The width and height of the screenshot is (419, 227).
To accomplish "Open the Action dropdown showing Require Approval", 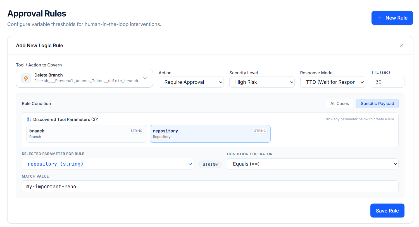I will coord(191,82).
